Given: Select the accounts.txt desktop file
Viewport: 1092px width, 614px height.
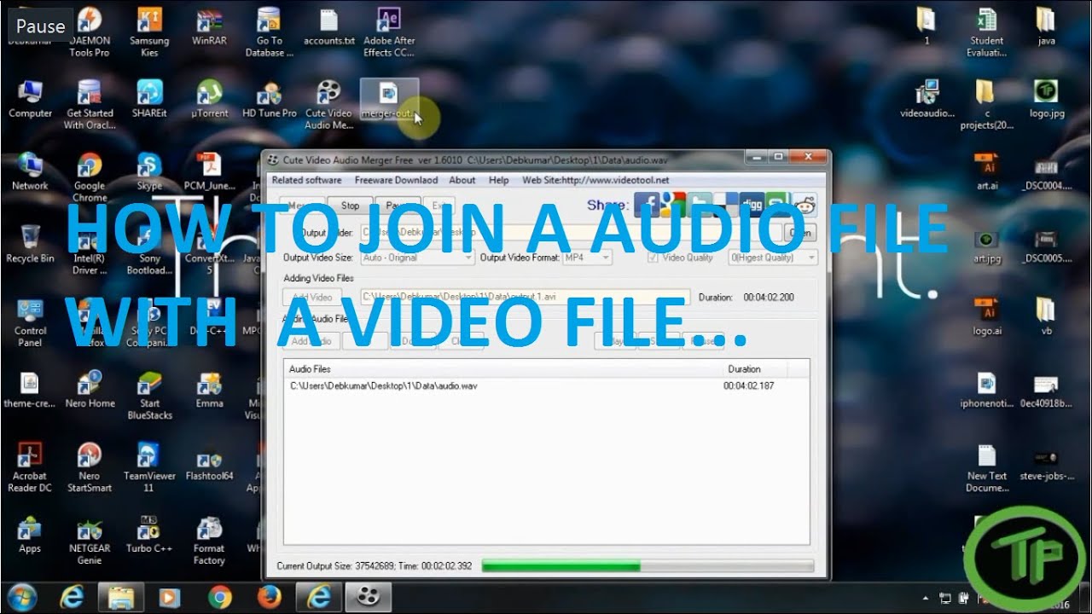Looking at the screenshot, I should [329, 27].
